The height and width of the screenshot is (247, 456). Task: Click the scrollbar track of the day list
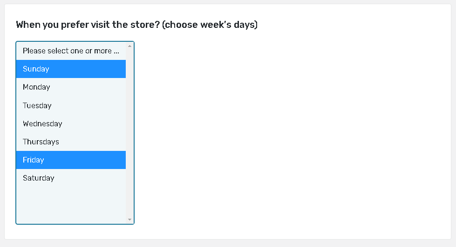[129, 139]
